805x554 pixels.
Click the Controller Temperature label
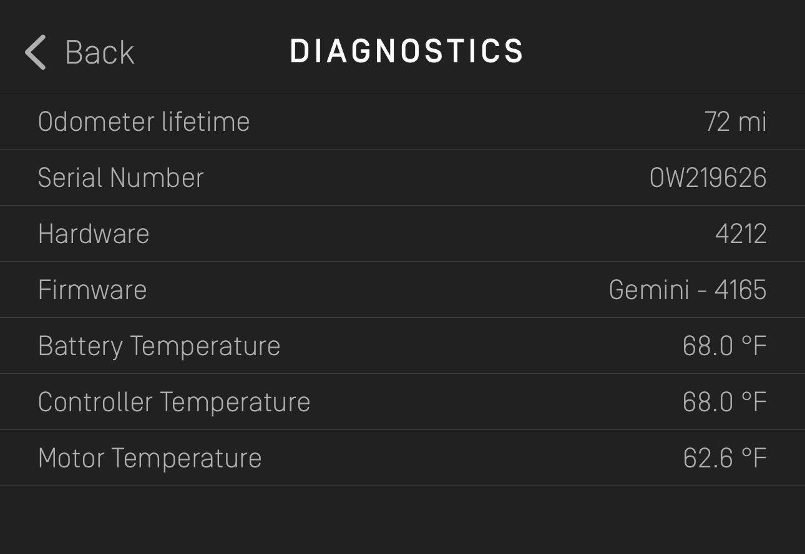click(174, 402)
